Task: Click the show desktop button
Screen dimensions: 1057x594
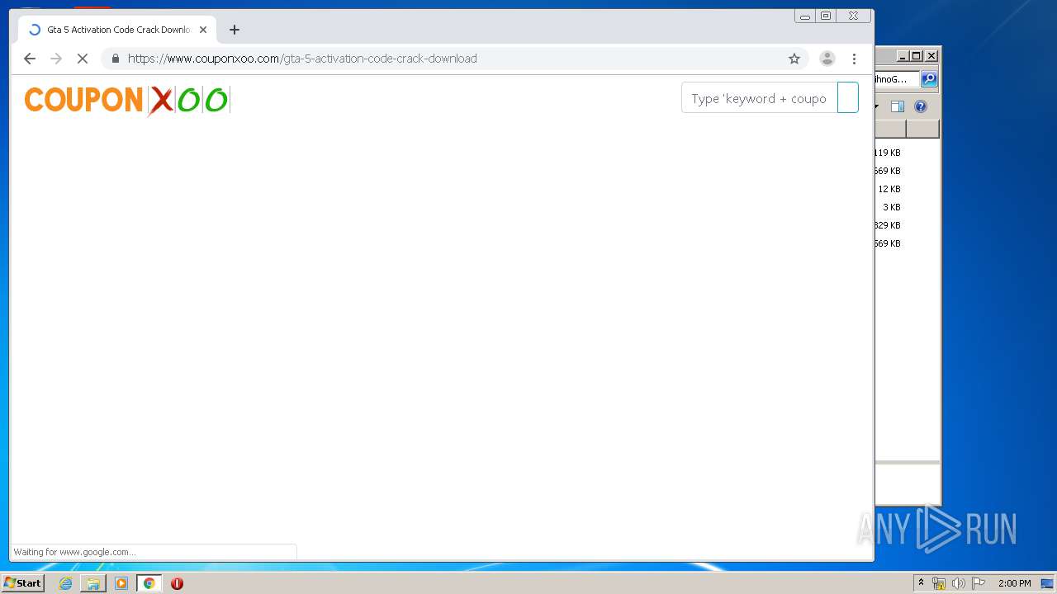Action: coord(1047,583)
